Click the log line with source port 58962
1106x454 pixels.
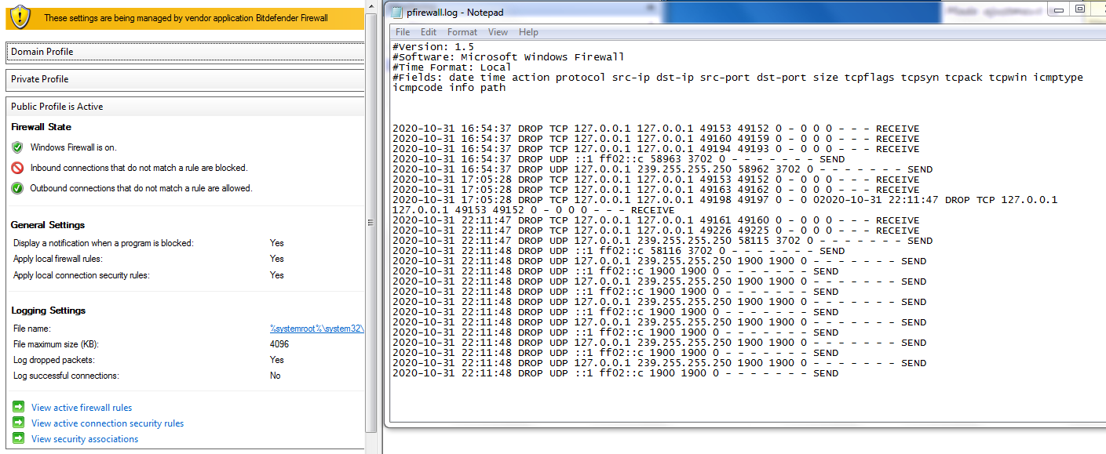tap(662, 169)
